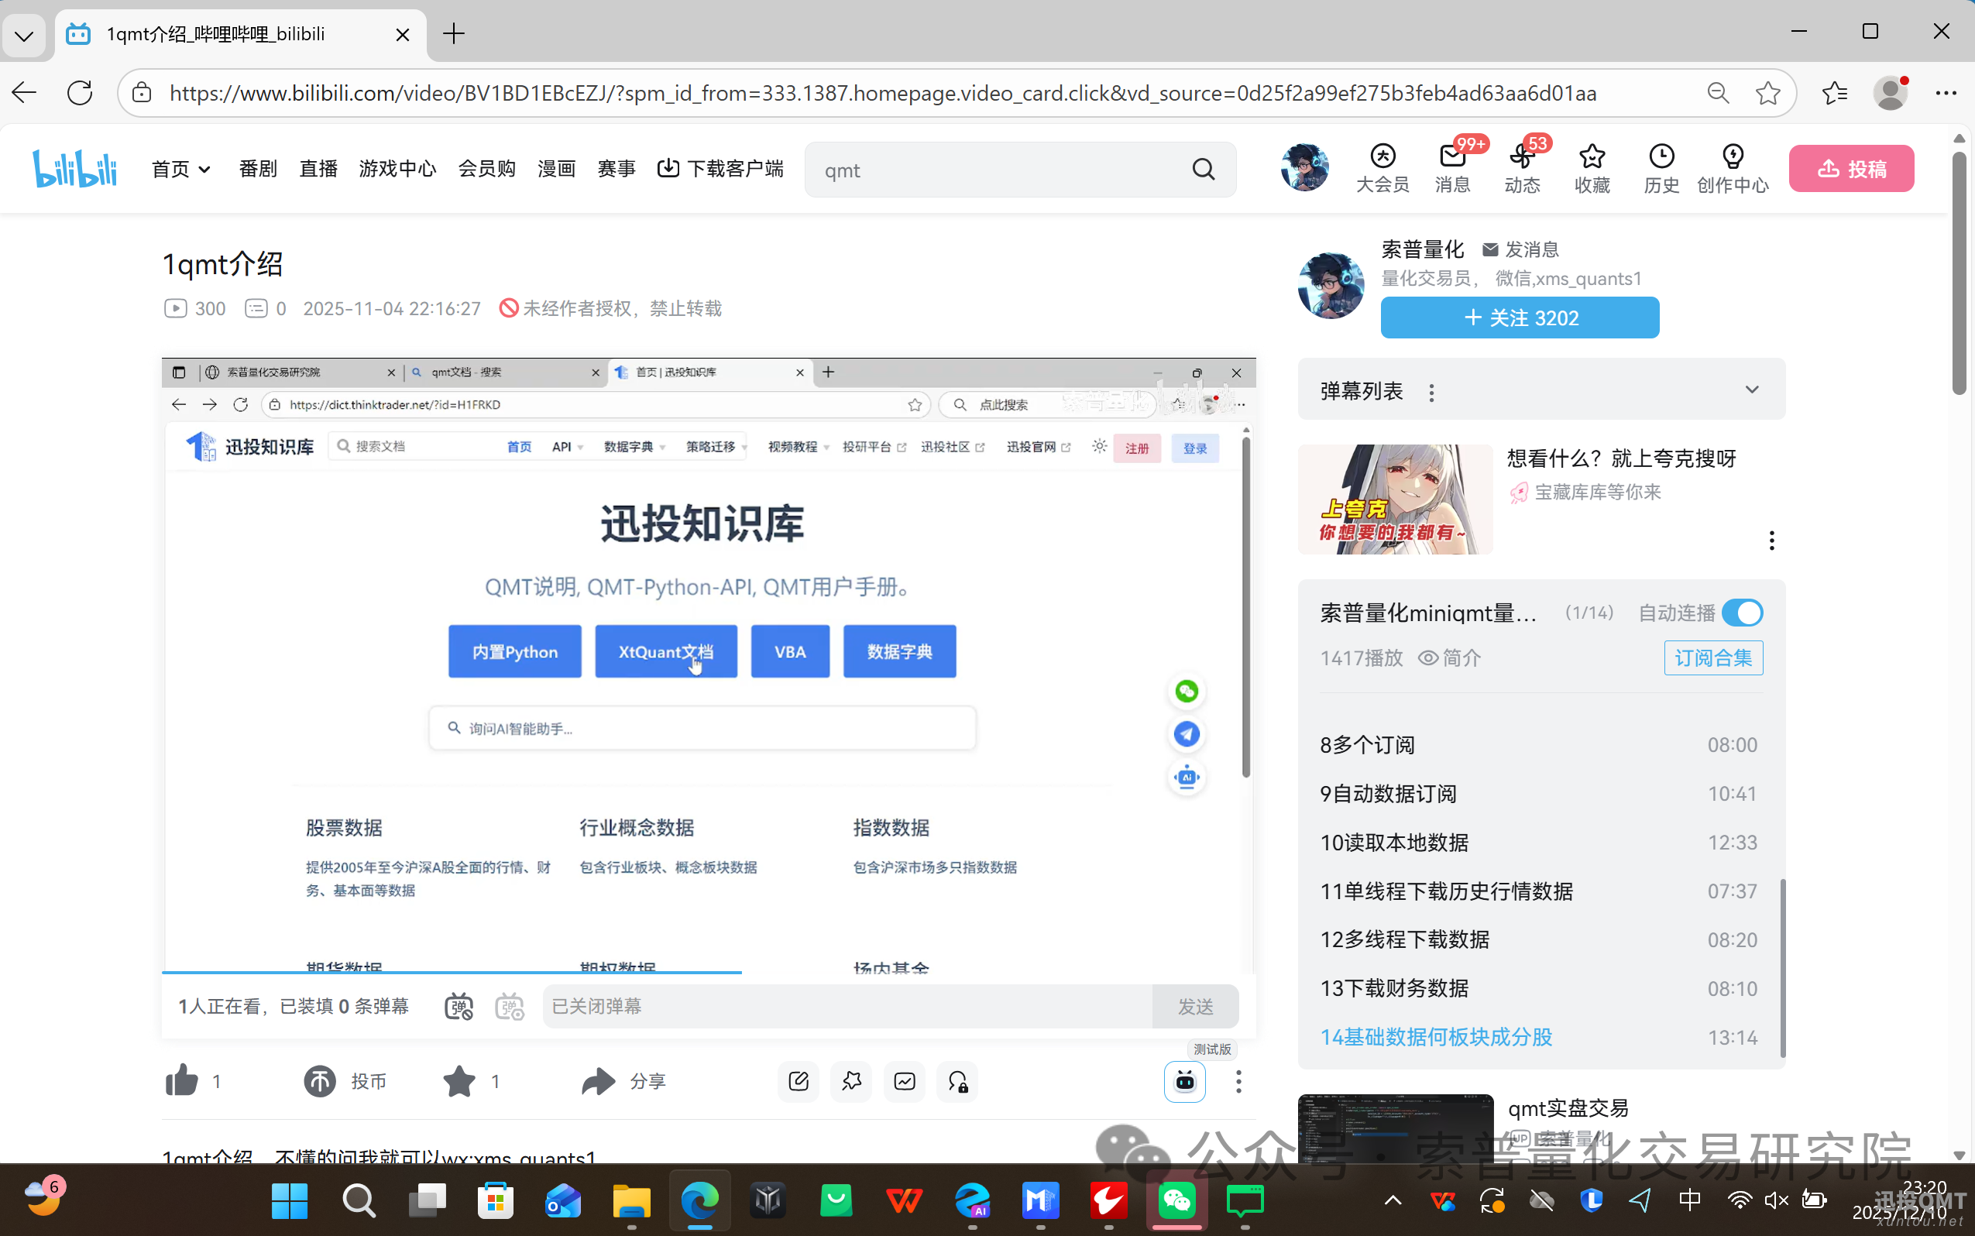
Task: Open 历史 watch history icon
Action: 1662,167
